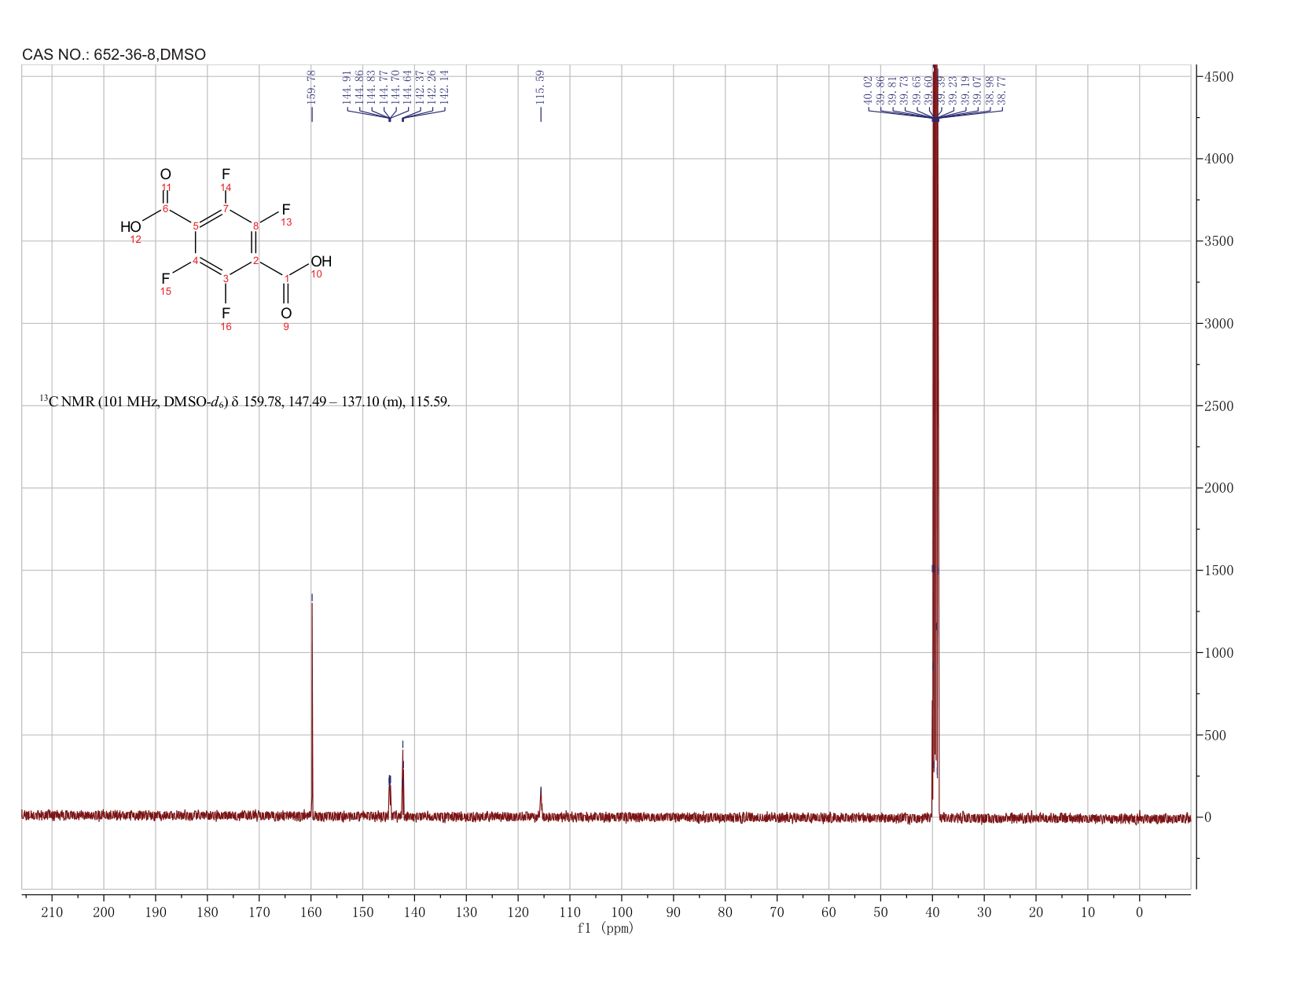The height and width of the screenshot is (1002, 1297).
Task: Click the 190 tick on the ppm axis
Action: 156,912
